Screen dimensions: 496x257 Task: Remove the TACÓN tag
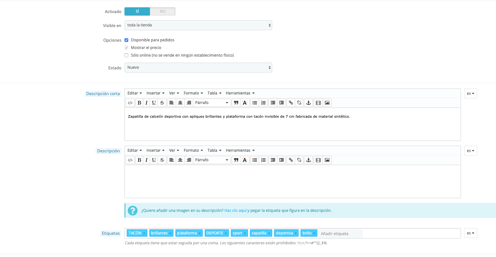point(144,233)
